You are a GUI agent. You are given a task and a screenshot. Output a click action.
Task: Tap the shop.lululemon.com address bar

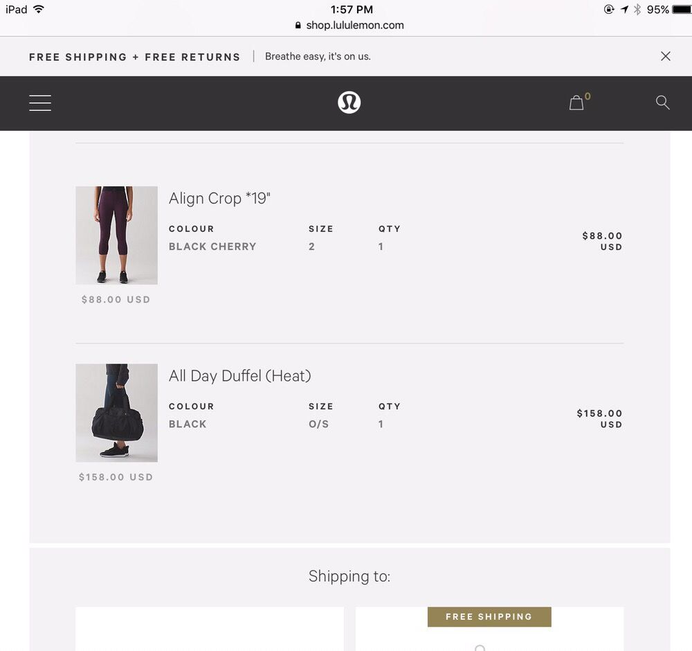354,25
